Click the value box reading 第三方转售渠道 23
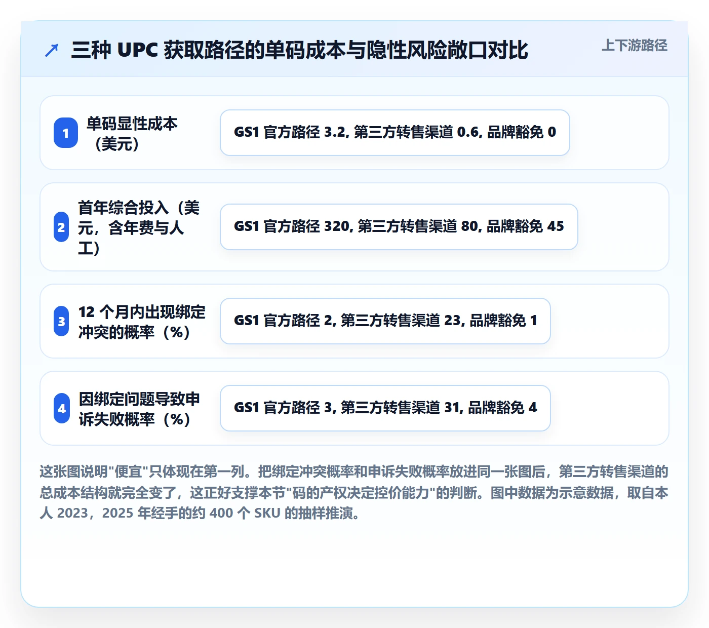Viewport: 709px width, 628px height. click(x=385, y=321)
